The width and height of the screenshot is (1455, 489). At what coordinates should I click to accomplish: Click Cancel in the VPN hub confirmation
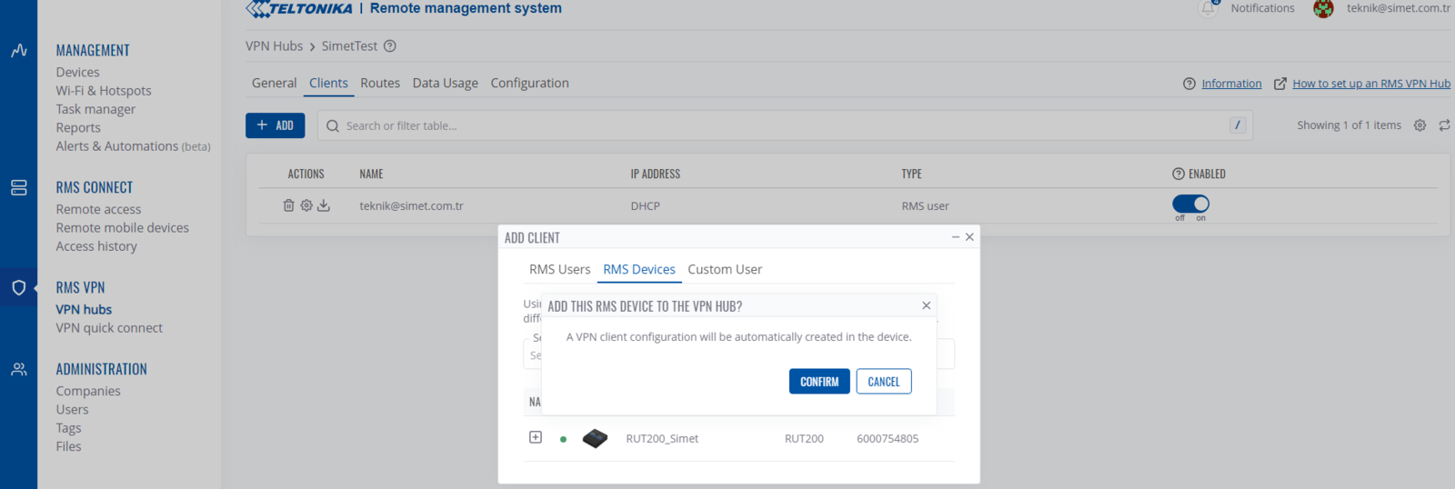[883, 382]
